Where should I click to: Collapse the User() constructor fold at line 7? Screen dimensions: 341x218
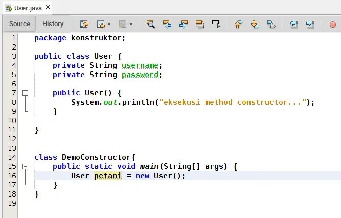[26, 93]
